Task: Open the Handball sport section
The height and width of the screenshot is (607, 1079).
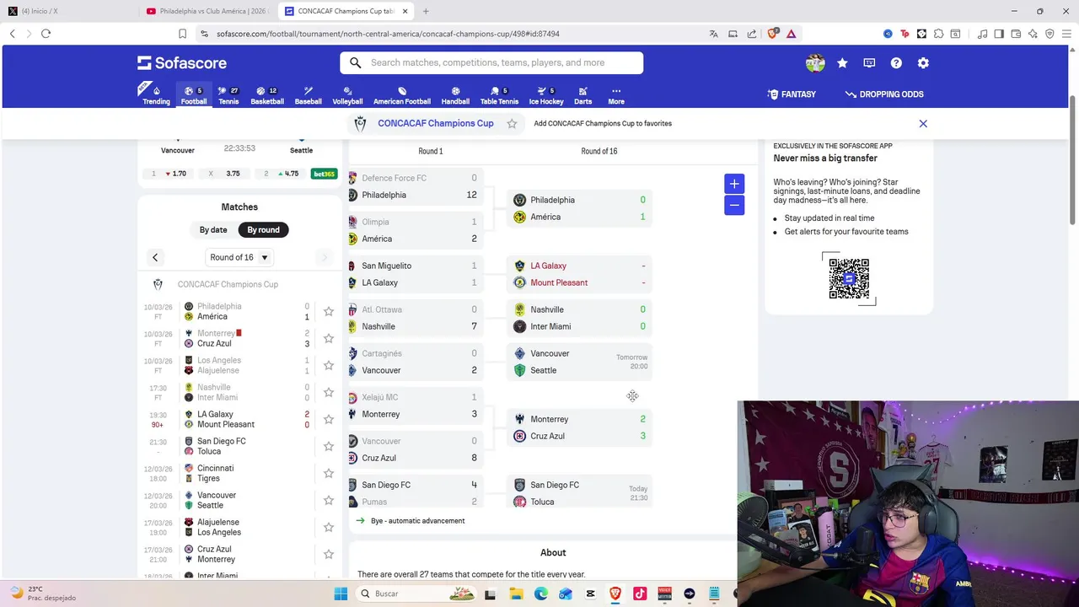Action: click(x=455, y=94)
